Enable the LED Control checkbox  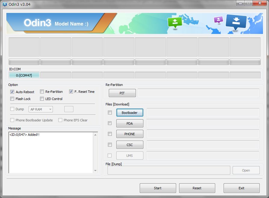click(42, 99)
